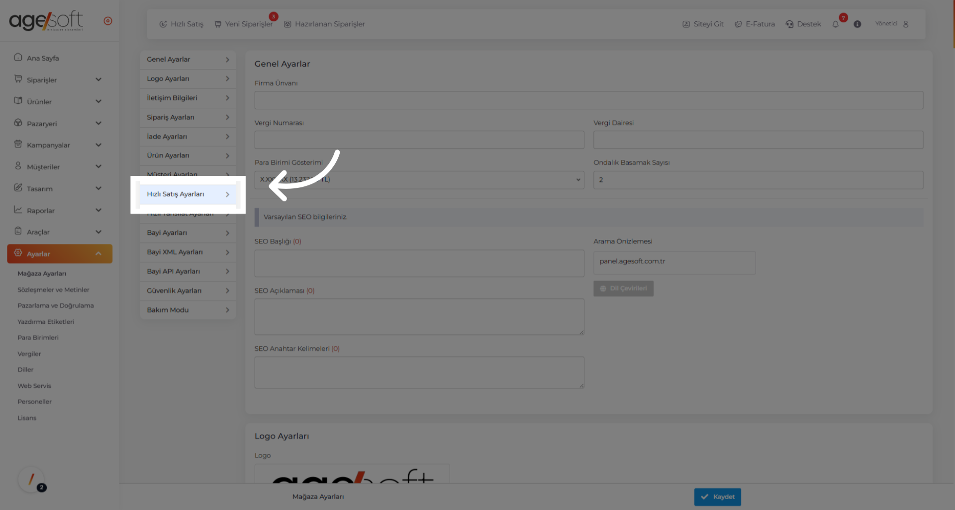Click the Siteyi Git icon
Screen dimensions: 955x510
tap(686, 24)
